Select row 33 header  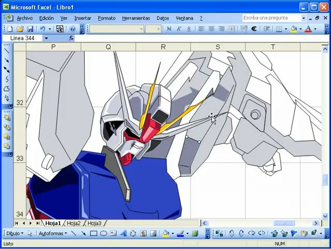coord(20,135)
